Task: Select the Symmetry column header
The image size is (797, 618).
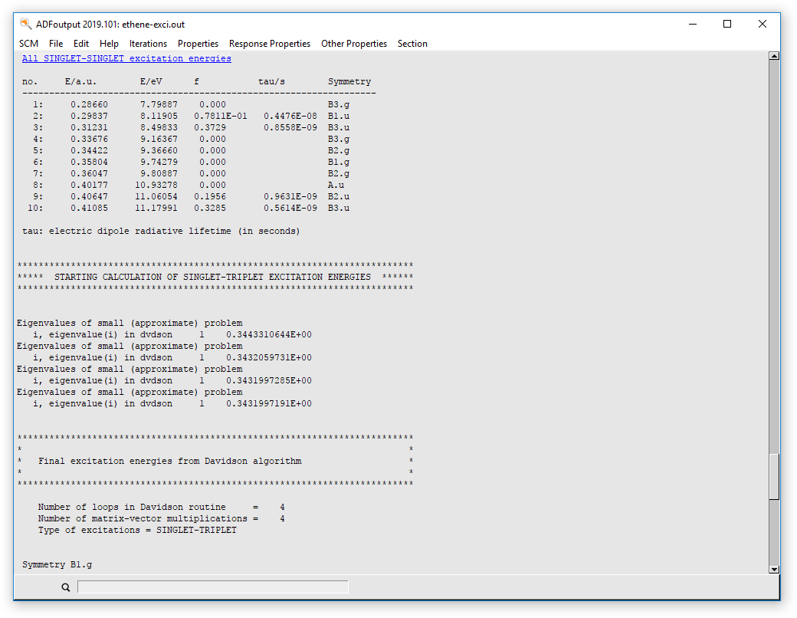Action: pos(349,81)
